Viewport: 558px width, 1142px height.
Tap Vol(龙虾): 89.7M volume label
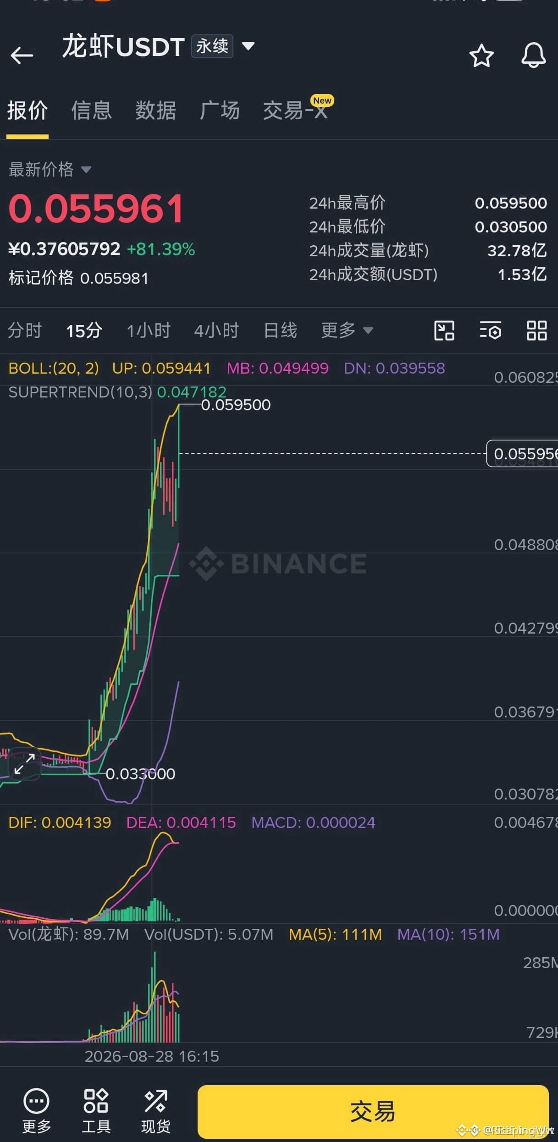click(69, 934)
